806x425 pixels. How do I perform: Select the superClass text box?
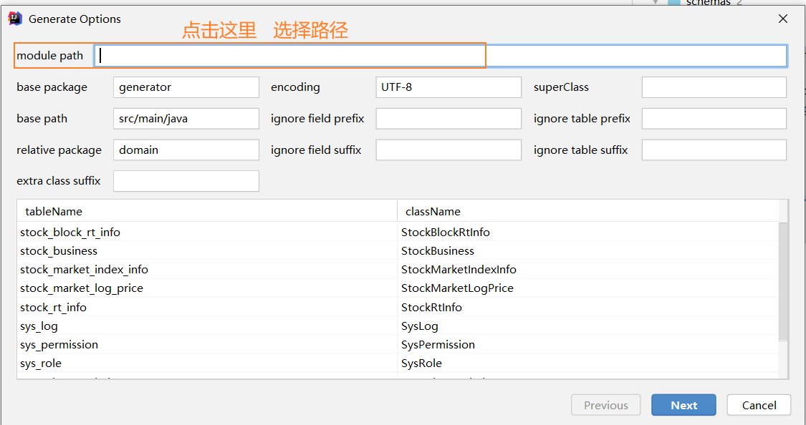point(714,87)
